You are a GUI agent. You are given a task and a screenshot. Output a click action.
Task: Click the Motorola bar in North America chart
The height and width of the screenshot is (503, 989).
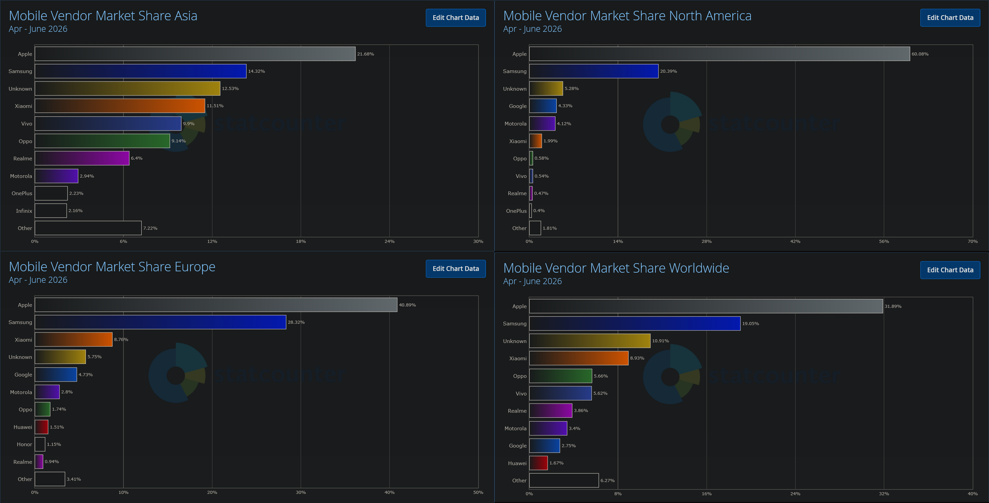tap(543, 124)
